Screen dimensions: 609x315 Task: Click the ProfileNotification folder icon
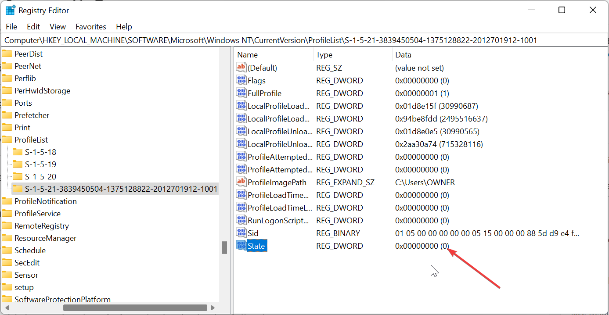click(x=7, y=201)
